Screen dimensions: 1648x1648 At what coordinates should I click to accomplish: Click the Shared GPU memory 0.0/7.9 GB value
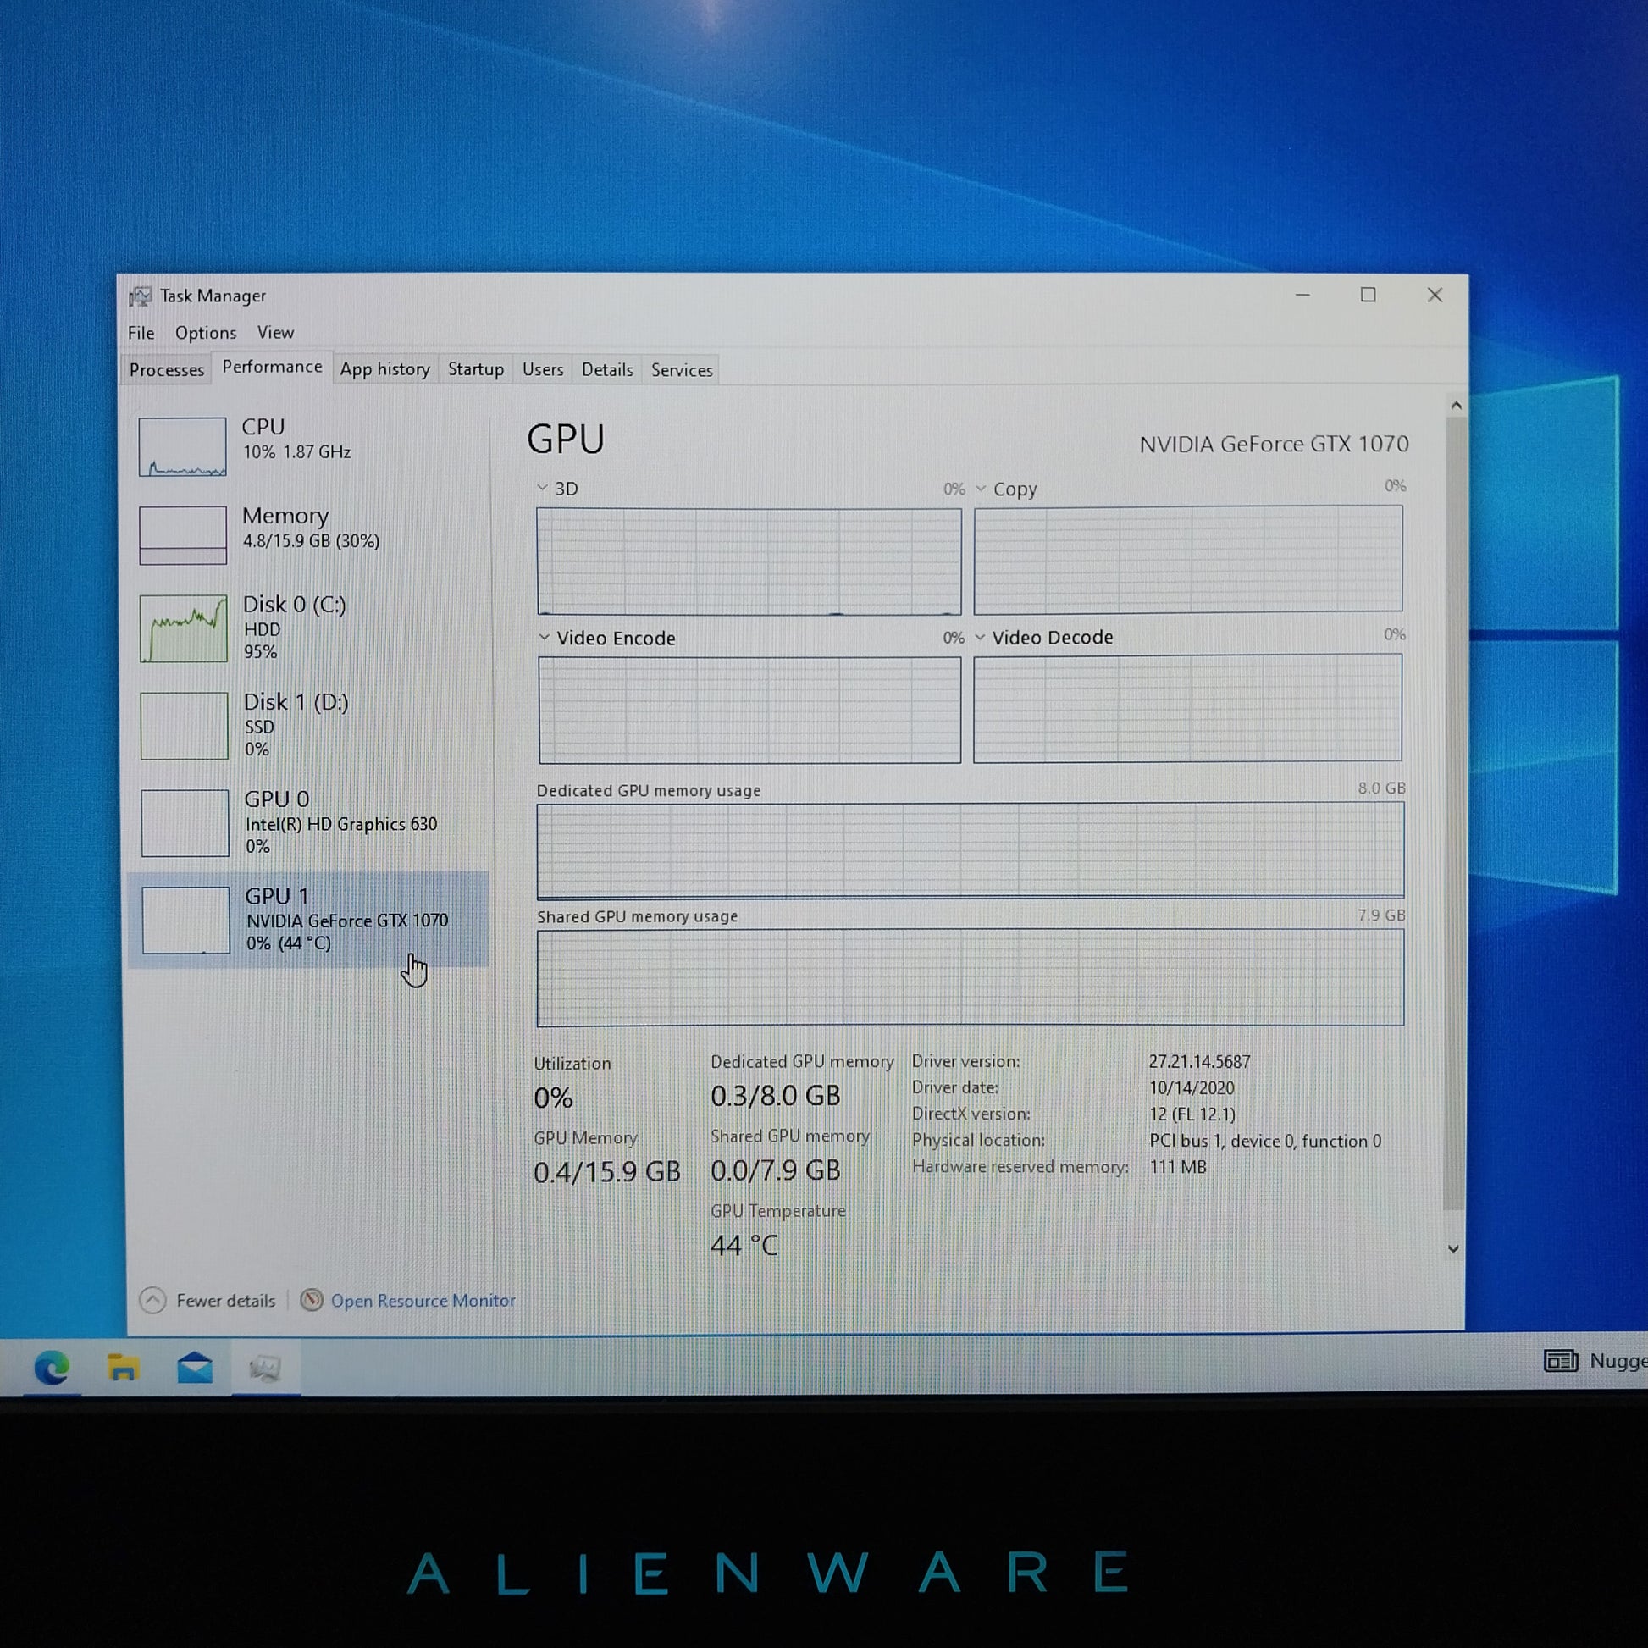point(776,1170)
